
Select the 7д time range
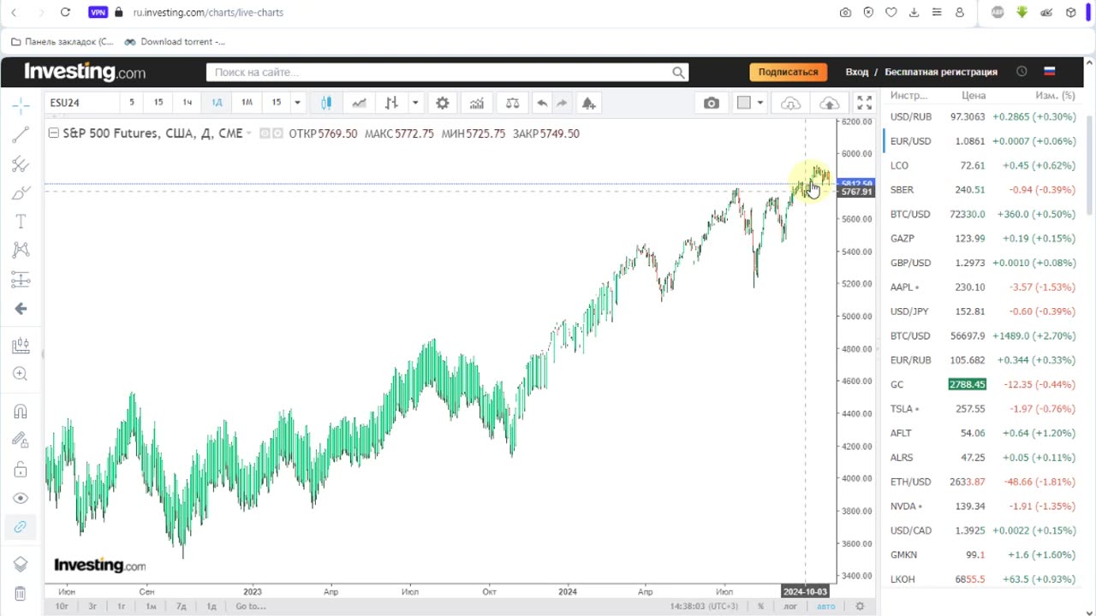(x=181, y=607)
